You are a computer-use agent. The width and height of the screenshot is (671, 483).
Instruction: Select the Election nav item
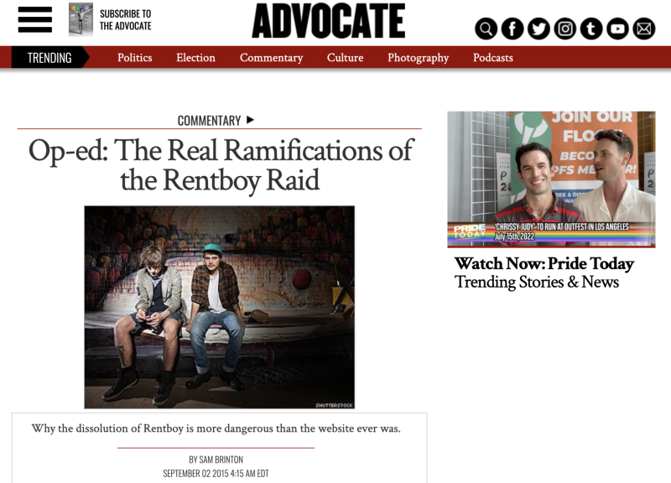[195, 57]
